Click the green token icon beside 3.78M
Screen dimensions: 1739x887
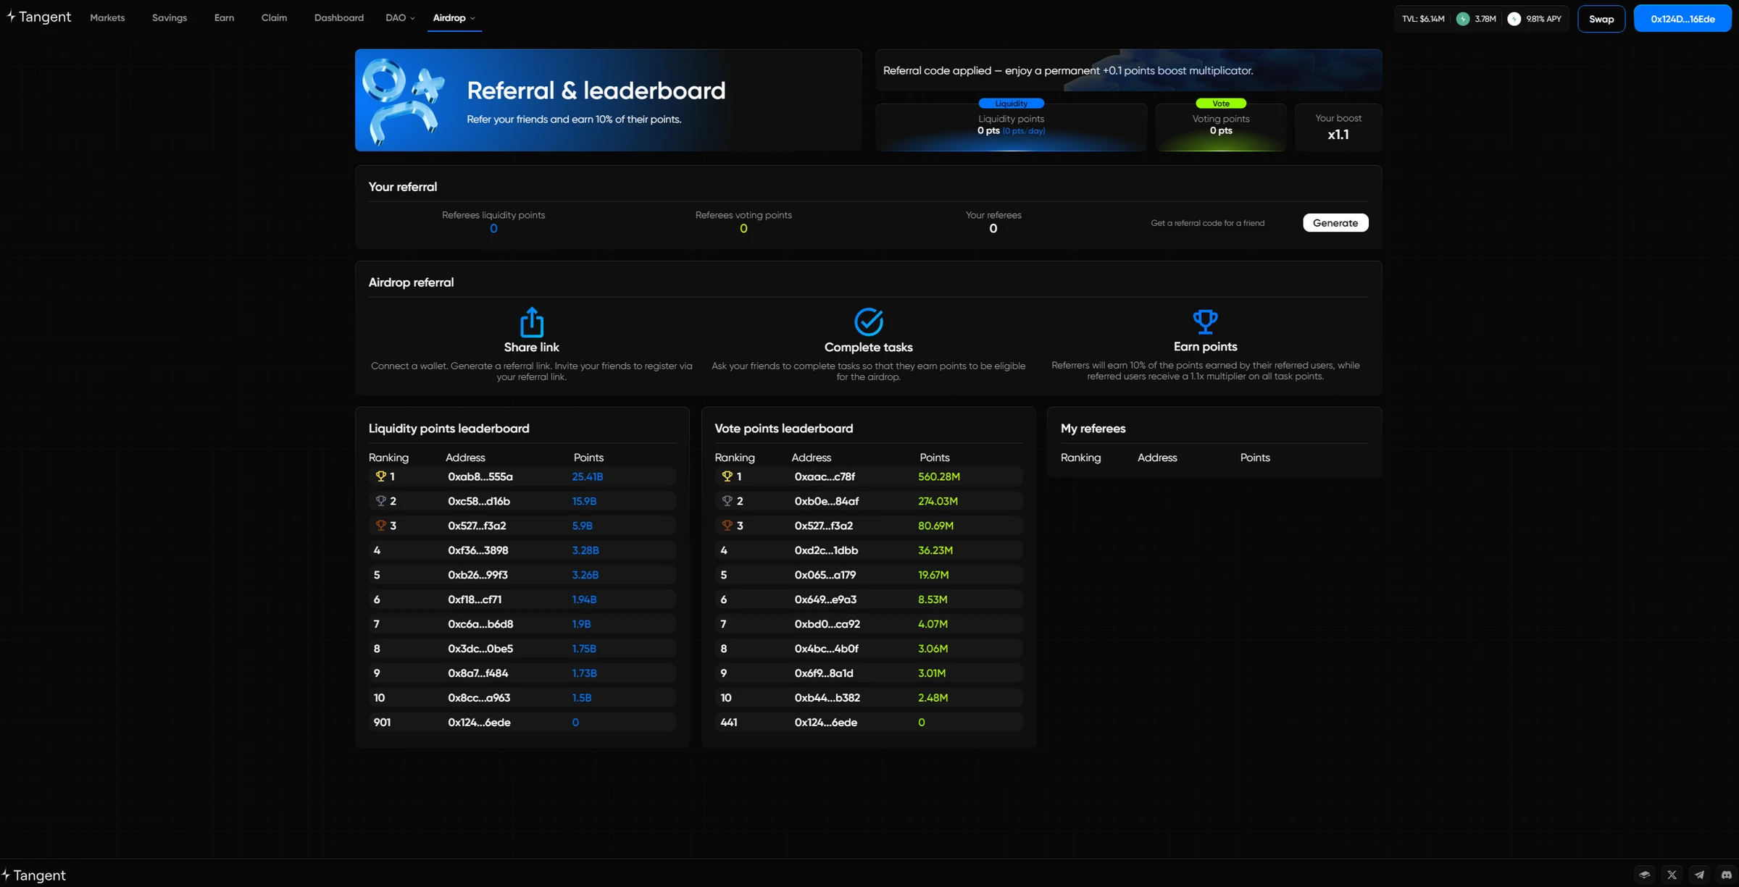pos(1463,19)
